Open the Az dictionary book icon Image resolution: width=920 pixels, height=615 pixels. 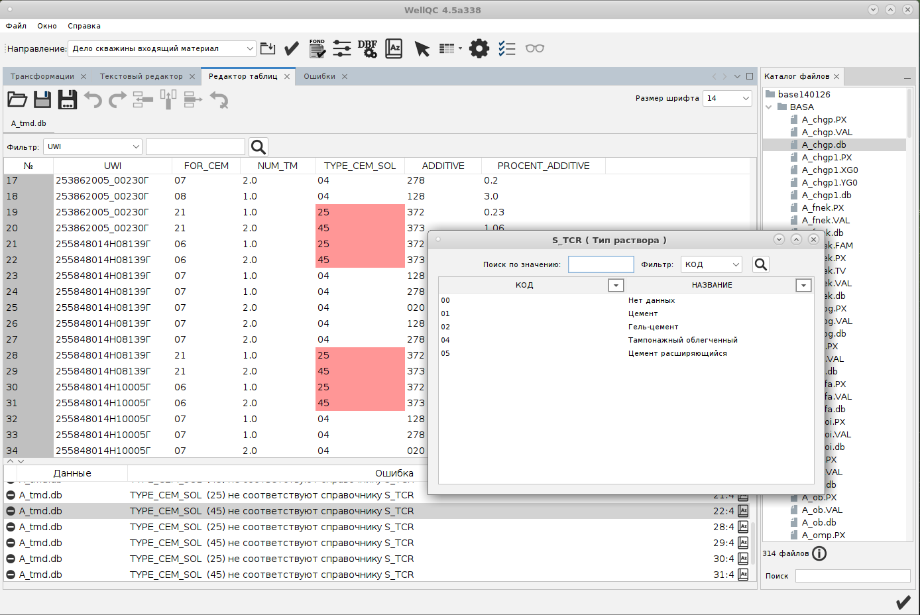tap(394, 48)
